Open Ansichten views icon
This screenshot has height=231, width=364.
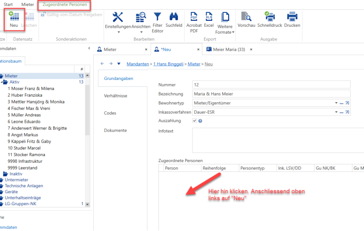(141, 17)
